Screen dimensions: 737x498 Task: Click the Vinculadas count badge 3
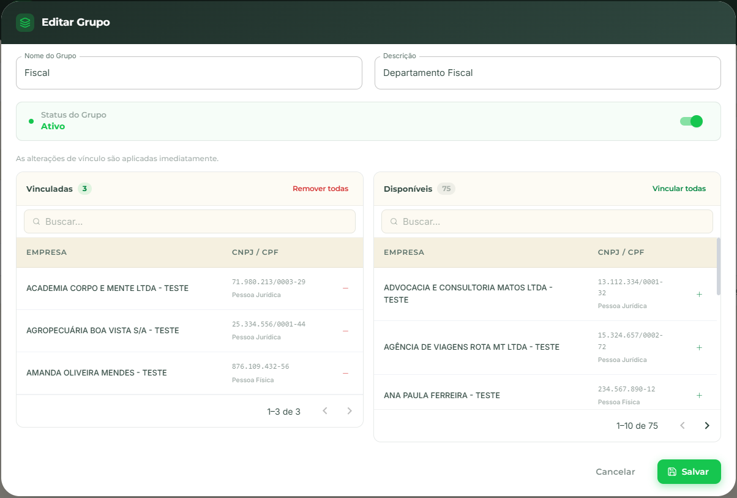[x=84, y=189]
